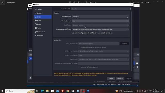The width and height of the screenshot is (165, 93).
Task: Open the Grabación Codificador dropdown
Action: [104, 59]
